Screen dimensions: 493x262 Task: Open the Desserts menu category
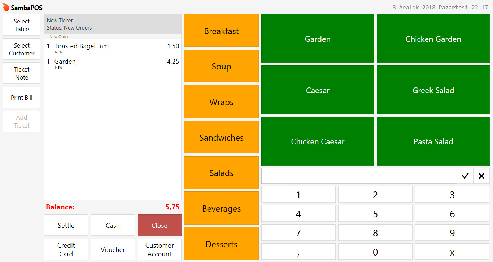(221, 244)
